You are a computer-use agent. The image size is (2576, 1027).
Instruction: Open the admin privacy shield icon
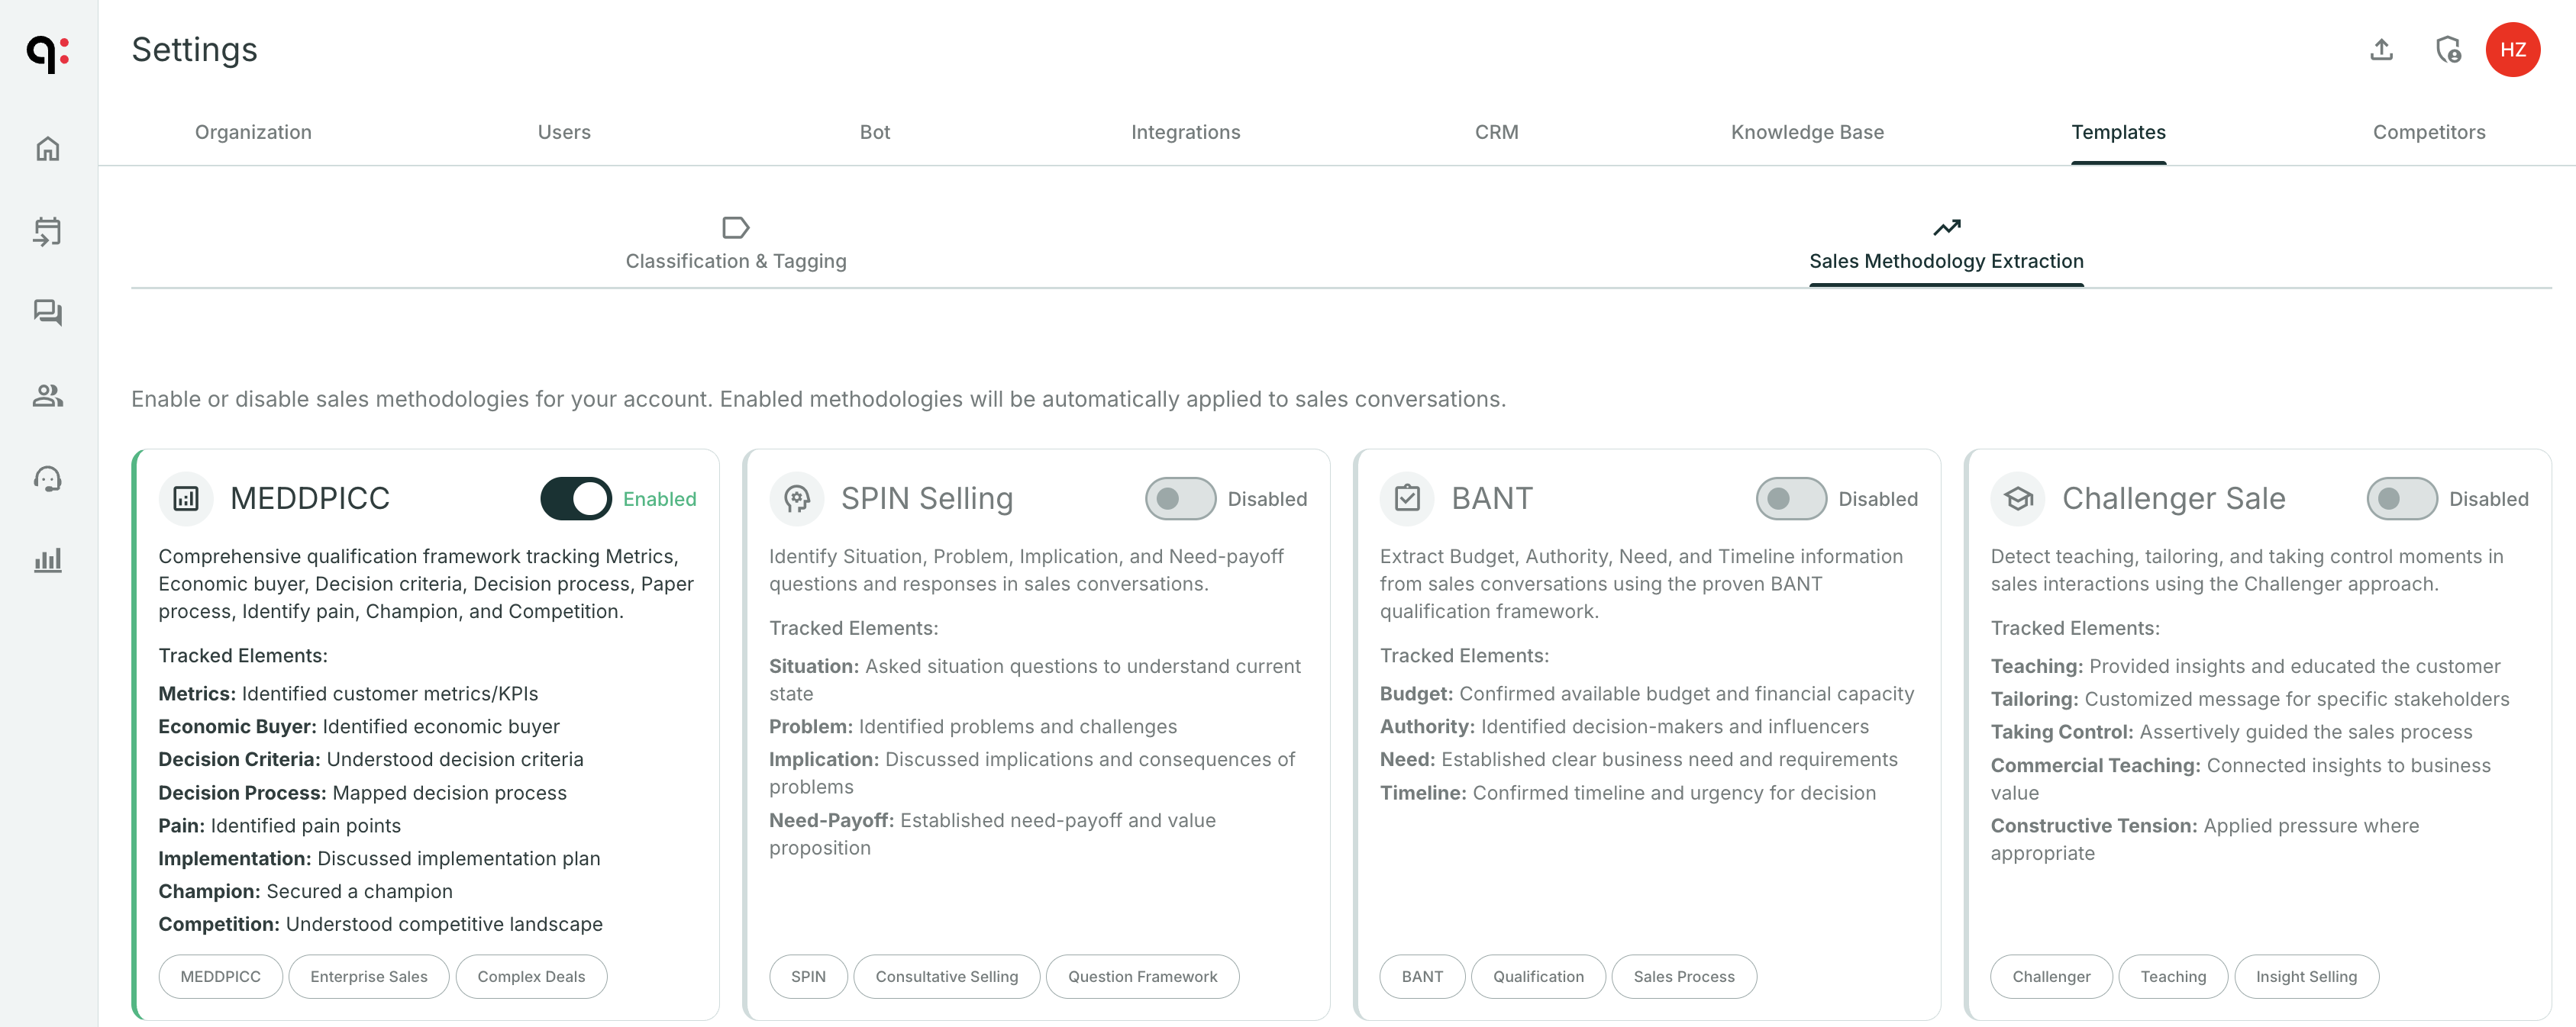coord(2448,49)
